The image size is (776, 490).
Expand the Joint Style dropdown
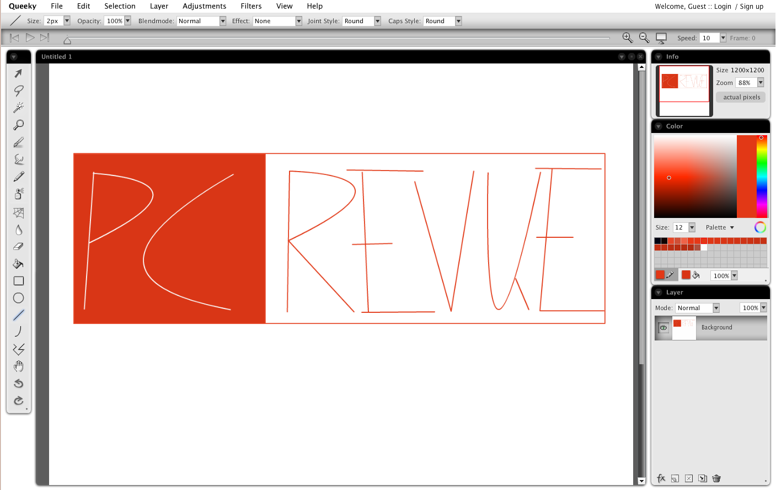(x=378, y=21)
